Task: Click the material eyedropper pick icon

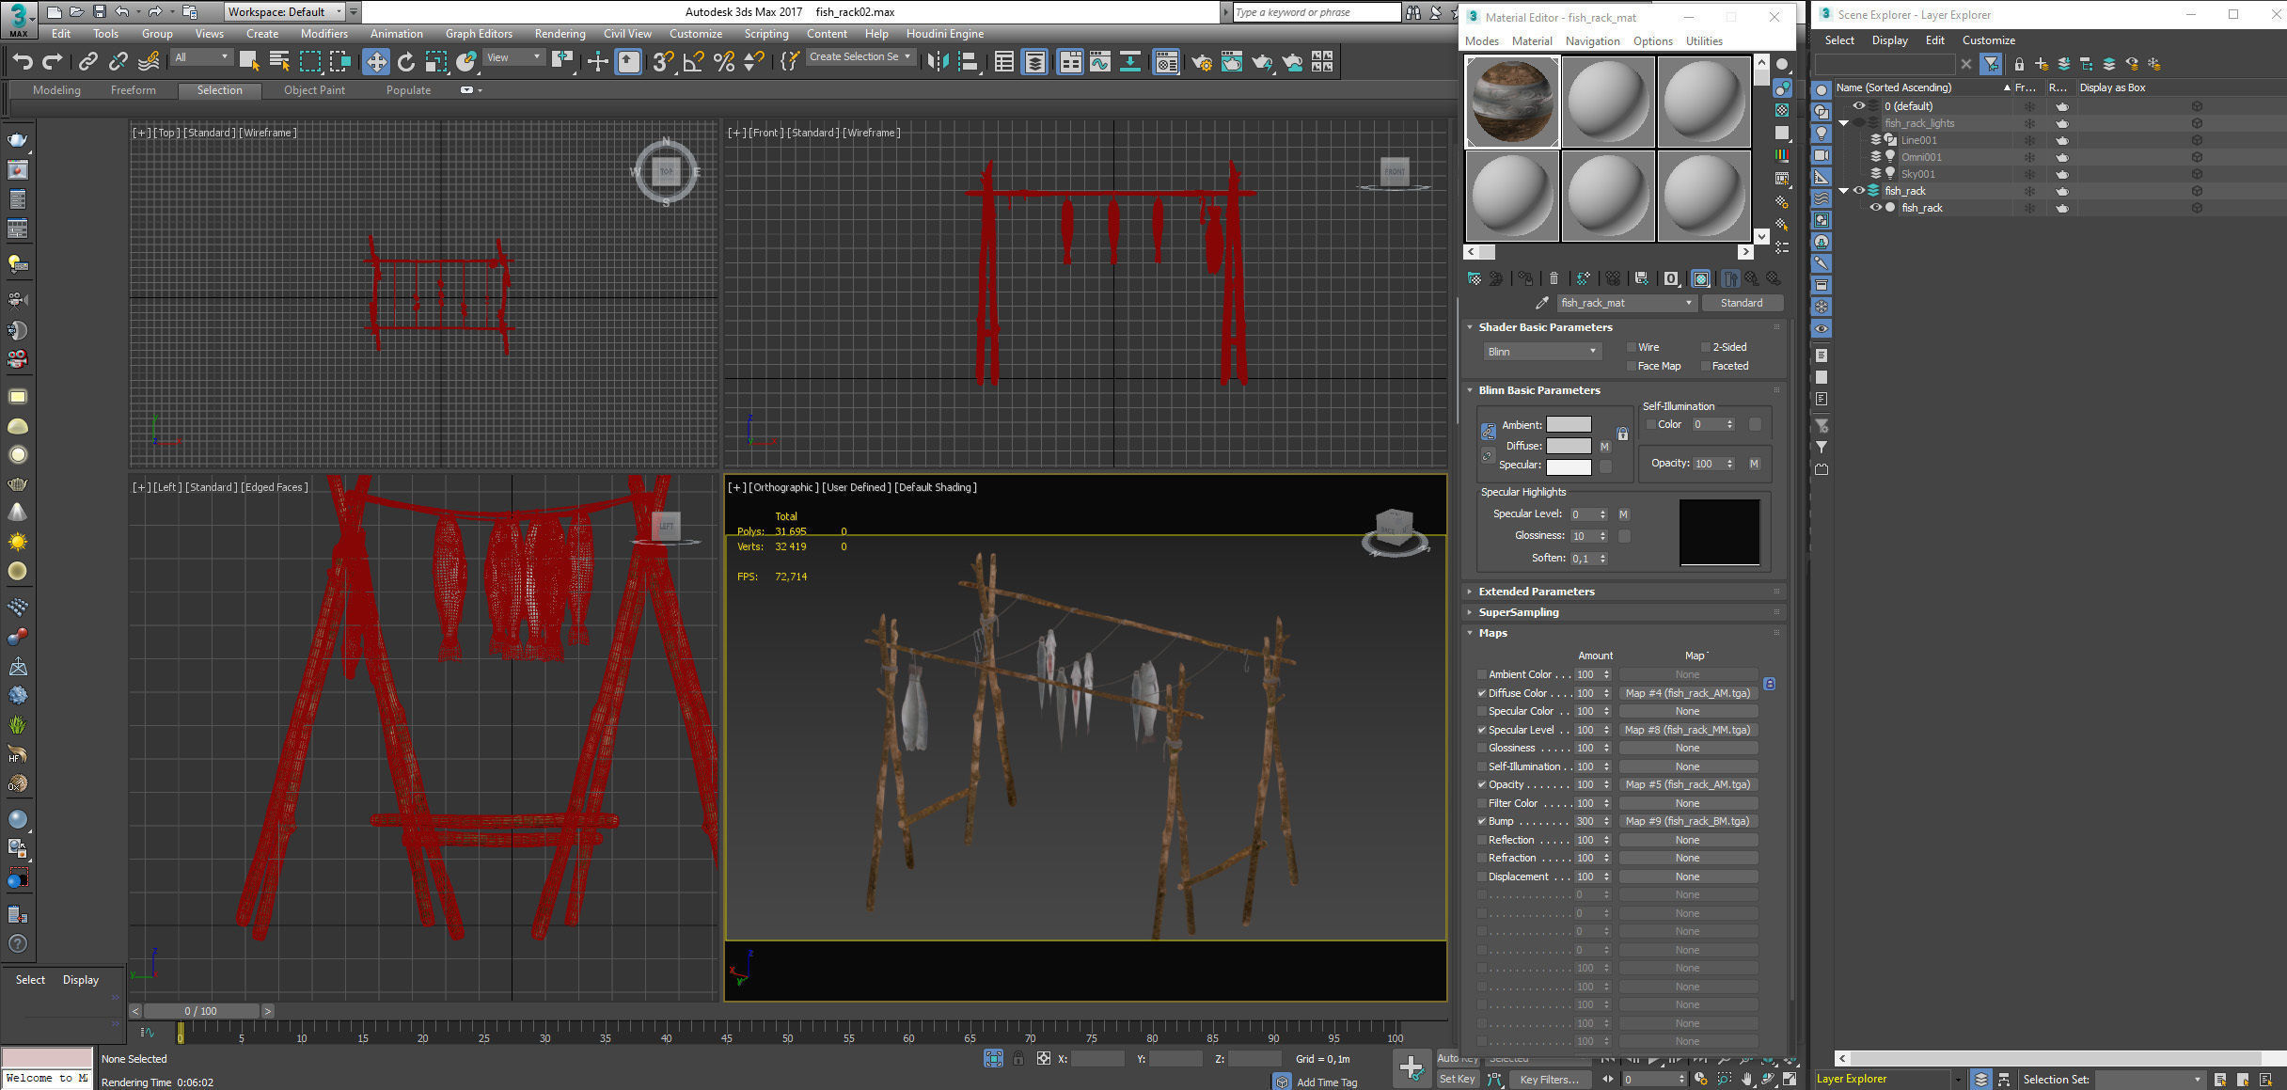Action: [1541, 303]
